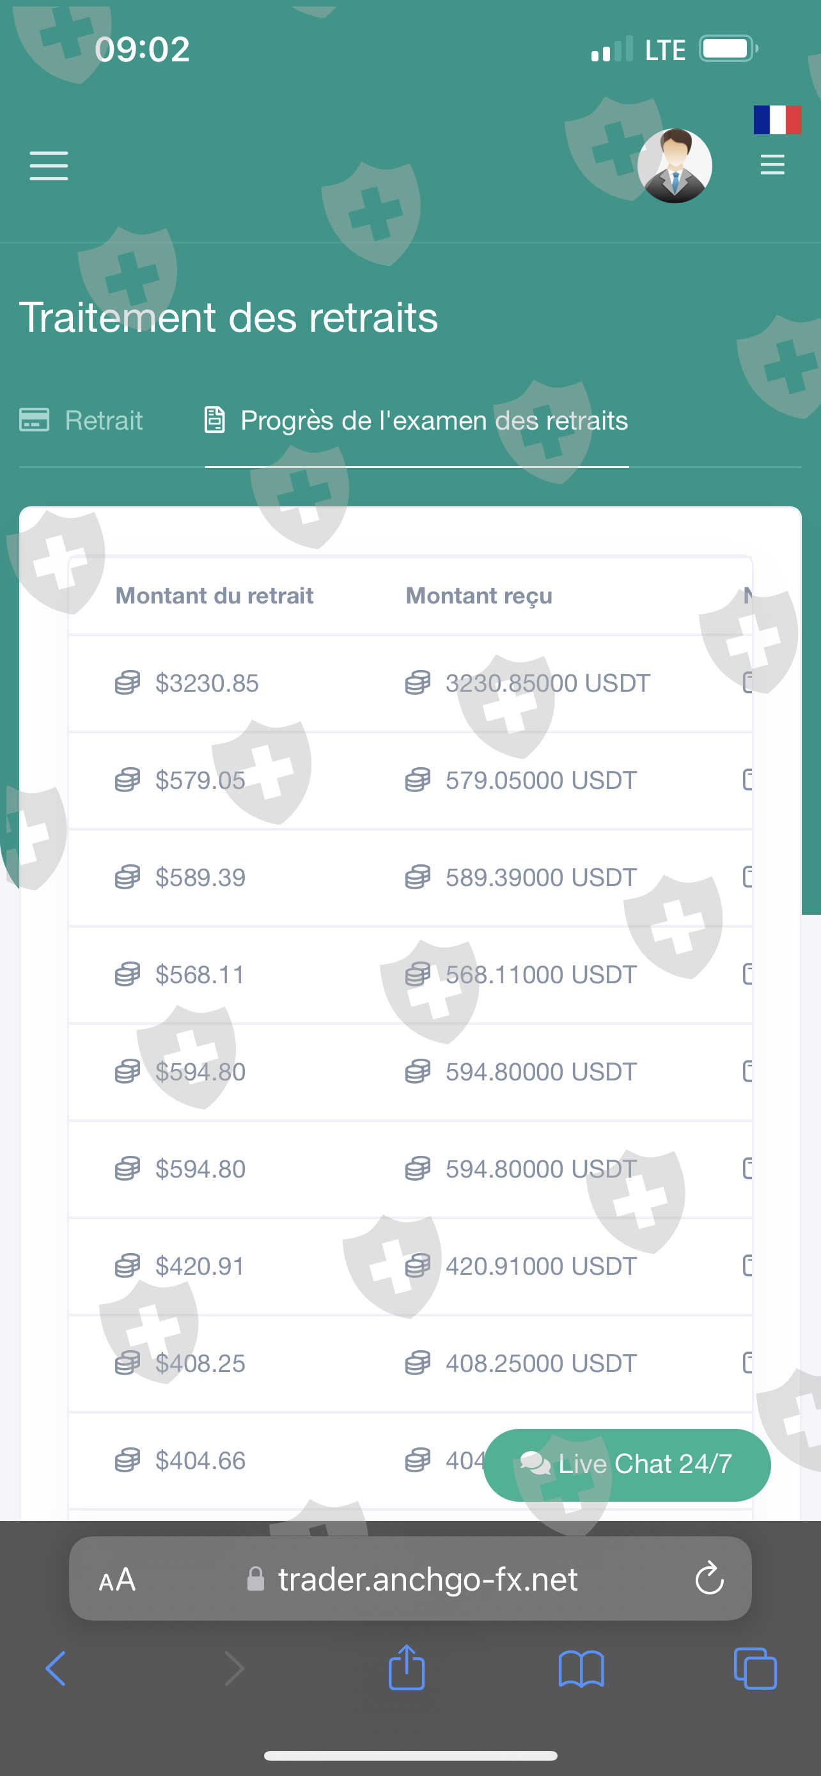
Task: Click the Montant reçu column header
Action: (x=479, y=596)
